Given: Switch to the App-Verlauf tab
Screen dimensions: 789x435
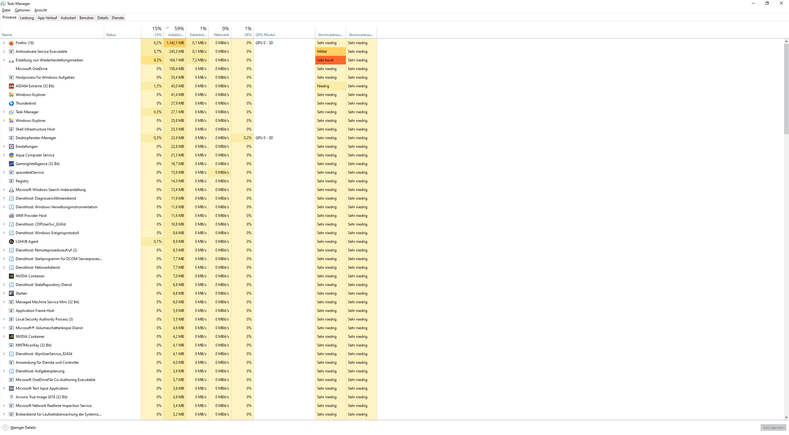Looking at the screenshot, I should [x=47, y=18].
